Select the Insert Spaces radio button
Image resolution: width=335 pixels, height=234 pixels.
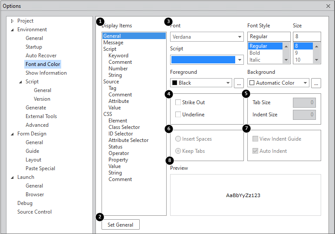coord(178,139)
